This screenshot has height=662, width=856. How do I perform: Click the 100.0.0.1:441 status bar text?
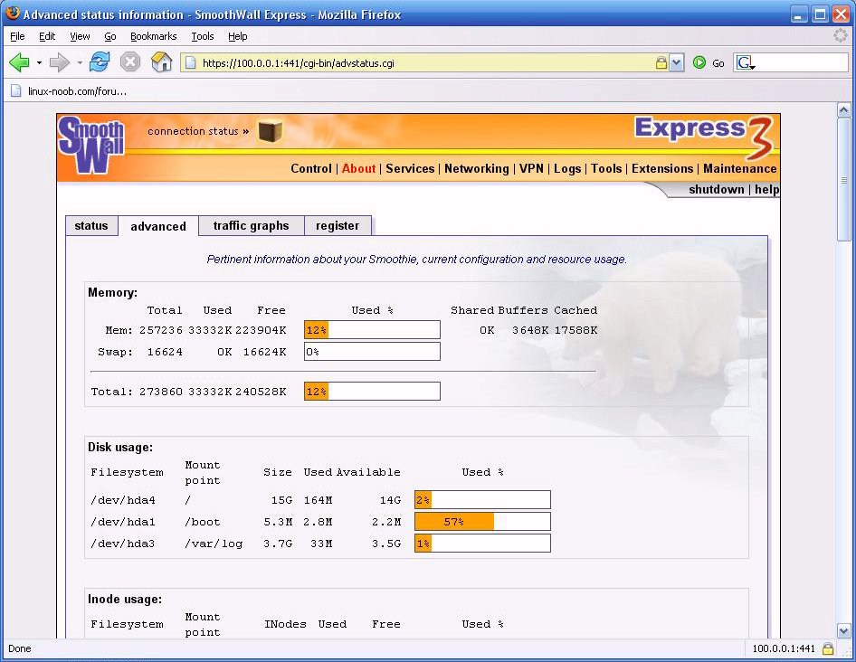tap(784, 648)
